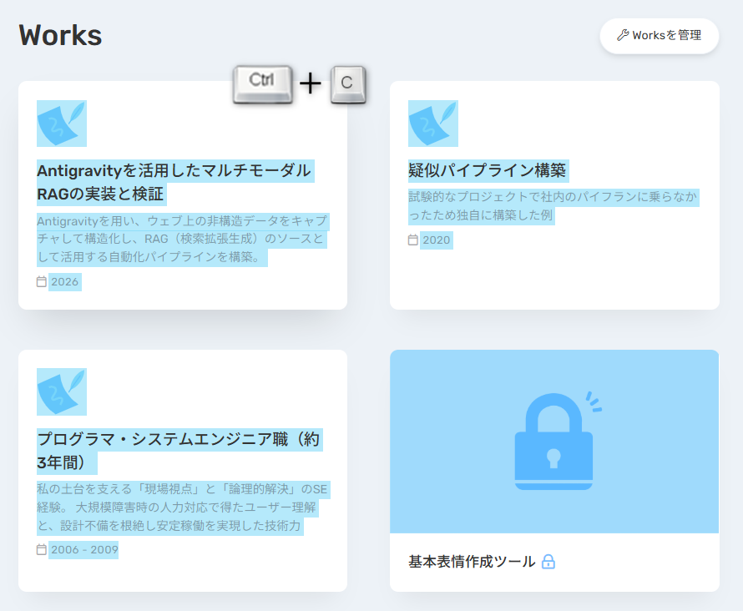Click the note icon above 疑似パイプライン構築
743x611 pixels.
click(433, 124)
